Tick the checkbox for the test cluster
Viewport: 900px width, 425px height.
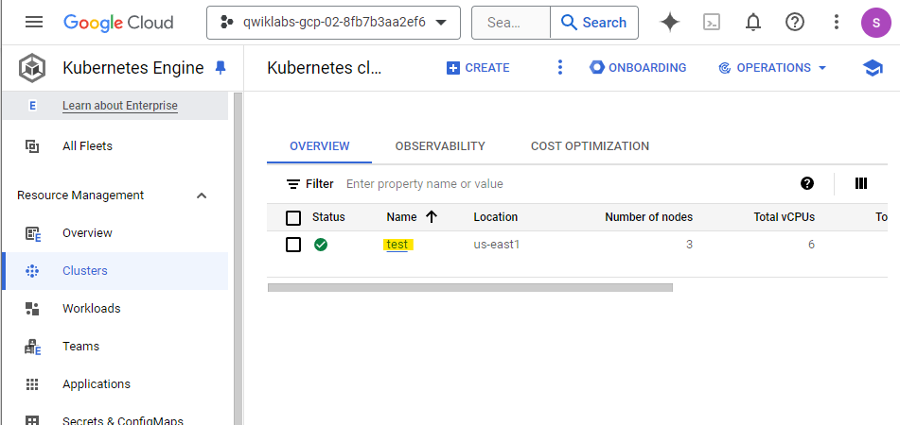pyautogui.click(x=293, y=246)
